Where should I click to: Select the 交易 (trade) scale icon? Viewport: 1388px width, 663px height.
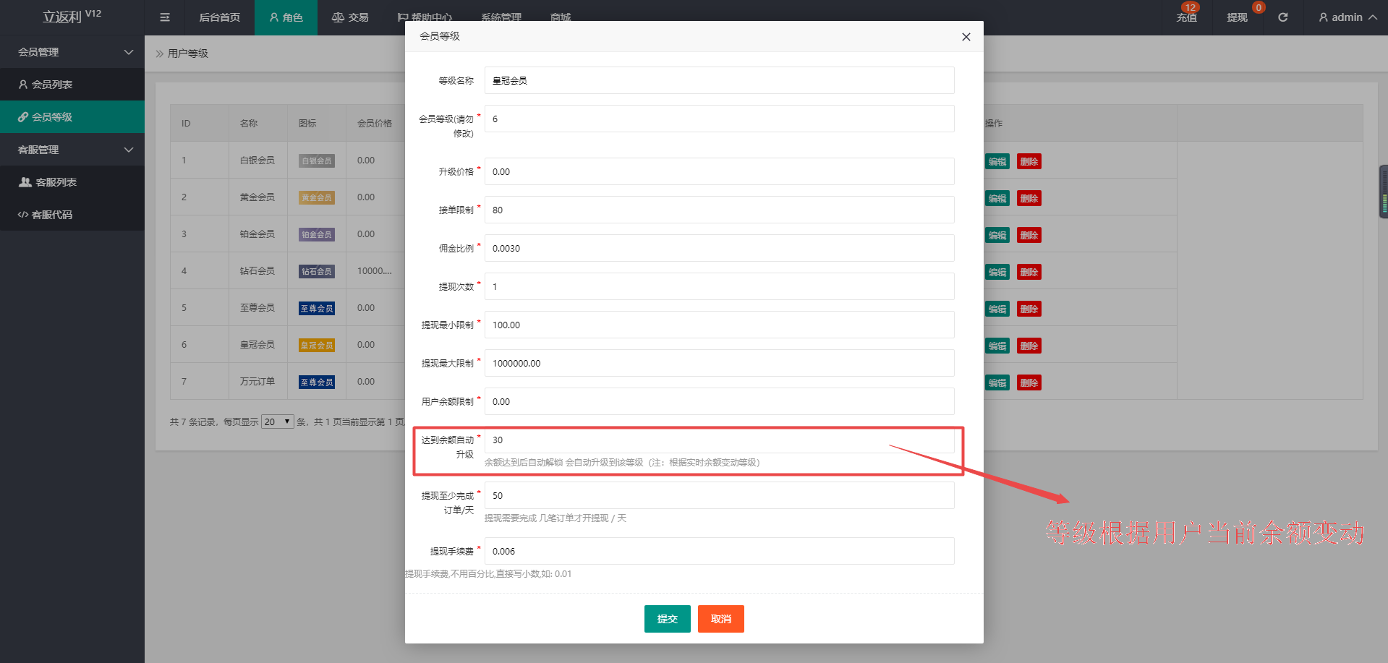click(350, 17)
